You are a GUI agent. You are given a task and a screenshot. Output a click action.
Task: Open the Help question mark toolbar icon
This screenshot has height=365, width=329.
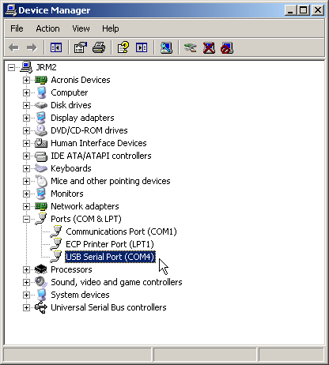[123, 47]
